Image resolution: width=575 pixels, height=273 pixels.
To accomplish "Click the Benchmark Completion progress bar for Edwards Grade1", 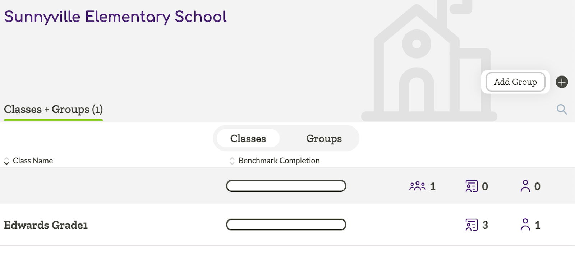I will click(x=286, y=225).
